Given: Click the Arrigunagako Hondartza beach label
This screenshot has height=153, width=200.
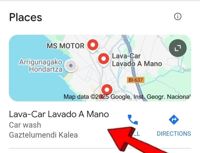Looking at the screenshot, I should [41, 66].
